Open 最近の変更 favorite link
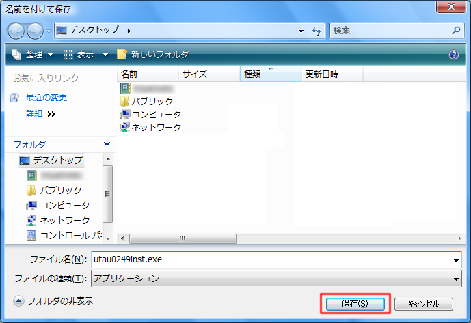 tap(46, 98)
